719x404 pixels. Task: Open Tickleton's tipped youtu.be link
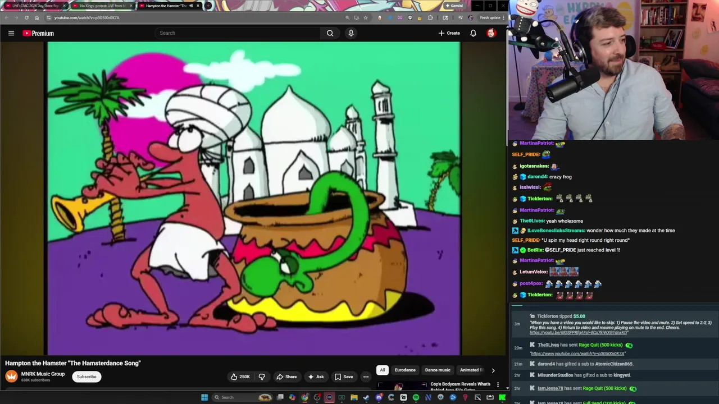[x=579, y=333]
